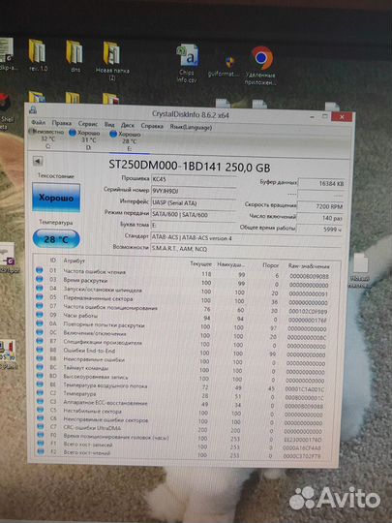The width and height of the screenshot is (392, 523).
Task: Click status circle of attribute 05 Переназначенные сектора
Action: click(40, 296)
